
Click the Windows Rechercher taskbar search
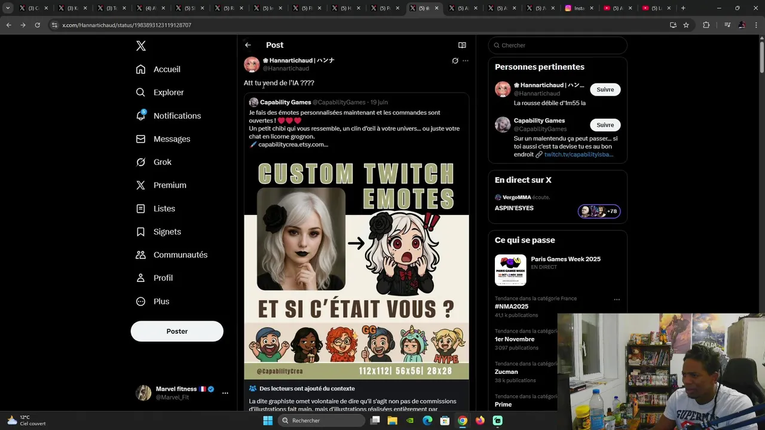(x=323, y=420)
